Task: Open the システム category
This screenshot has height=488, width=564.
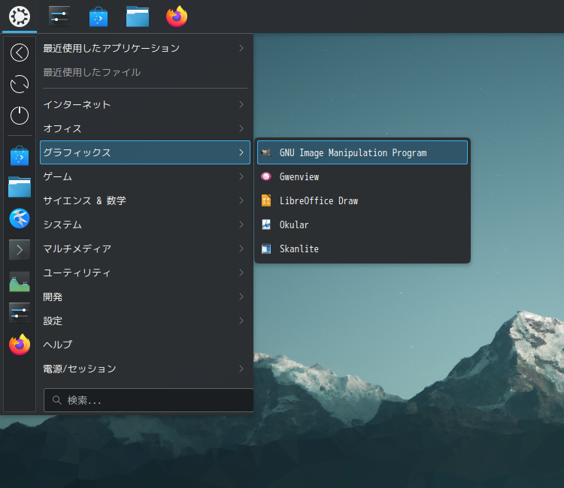Action: point(145,224)
